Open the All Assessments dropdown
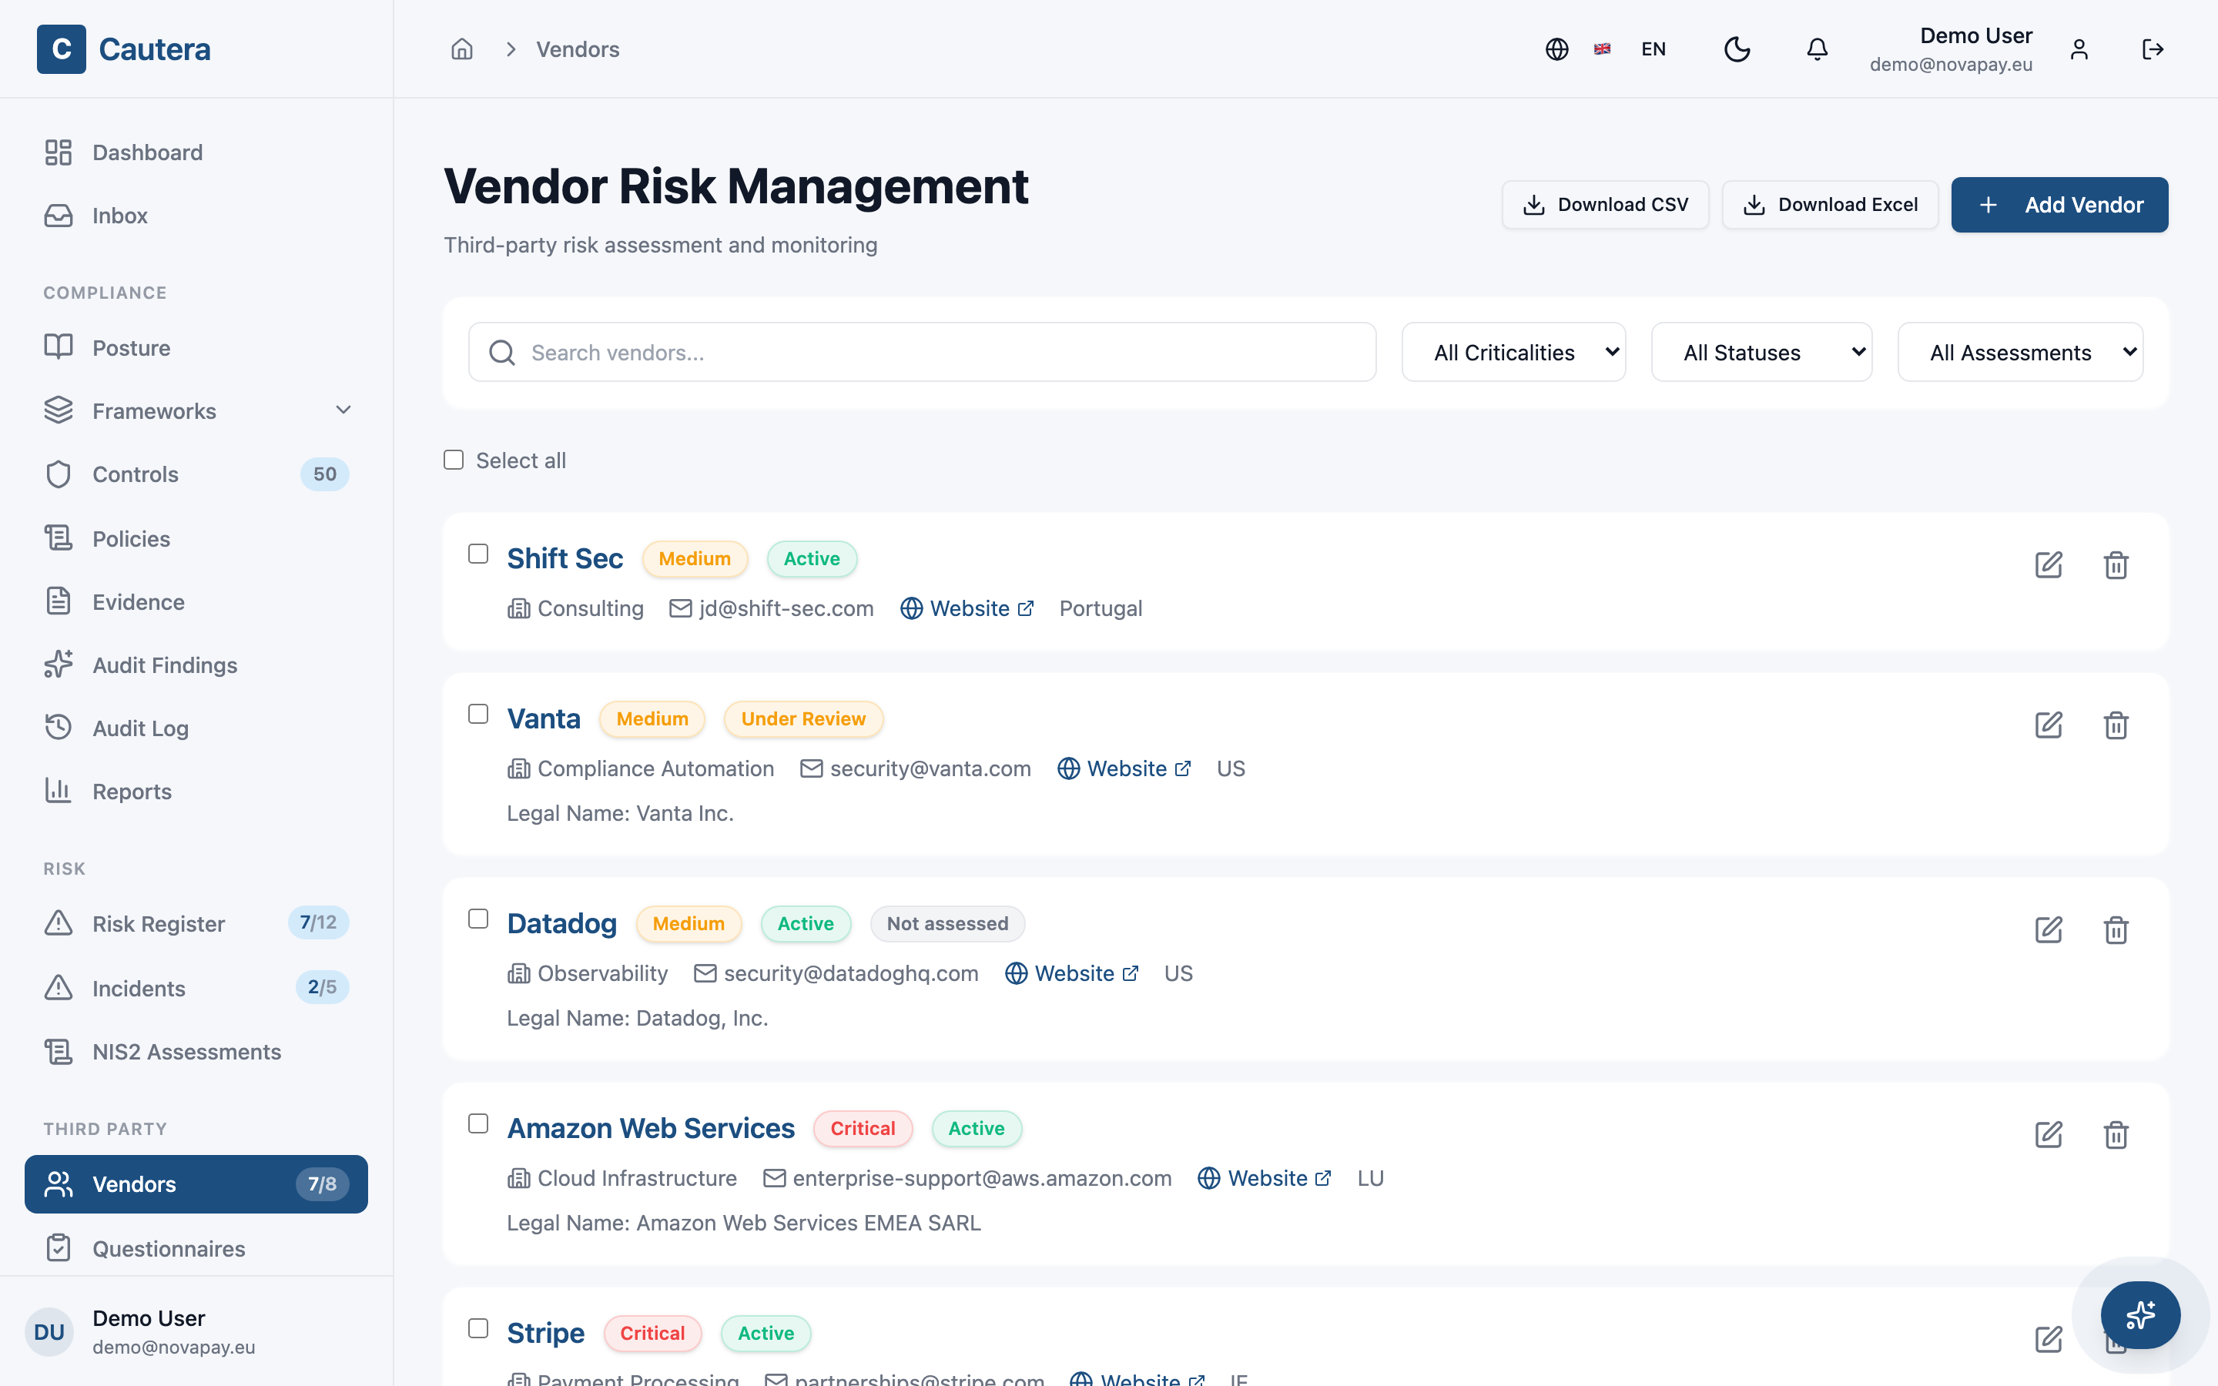 2020,352
